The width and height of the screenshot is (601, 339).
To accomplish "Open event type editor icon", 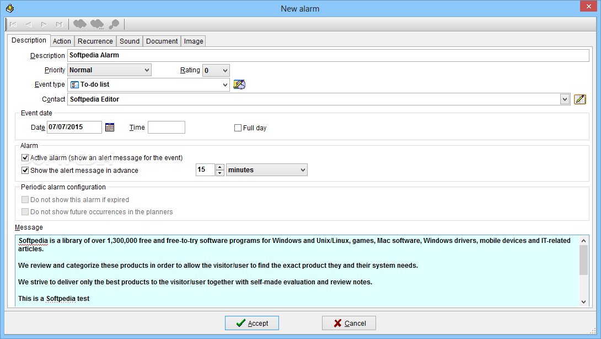I will [x=239, y=84].
